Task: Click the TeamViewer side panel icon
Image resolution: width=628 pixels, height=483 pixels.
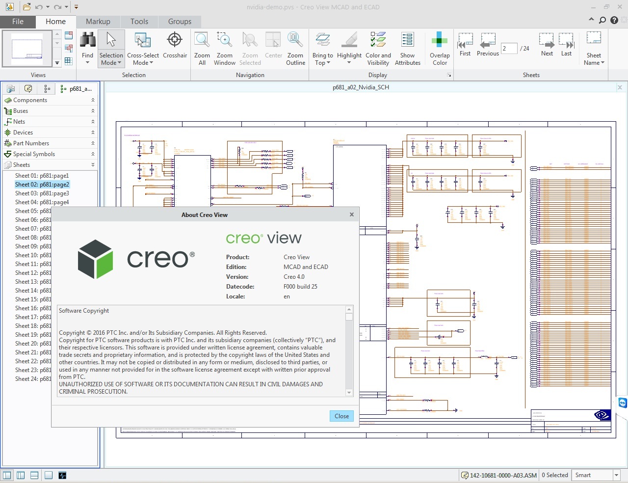Action: pos(623,403)
